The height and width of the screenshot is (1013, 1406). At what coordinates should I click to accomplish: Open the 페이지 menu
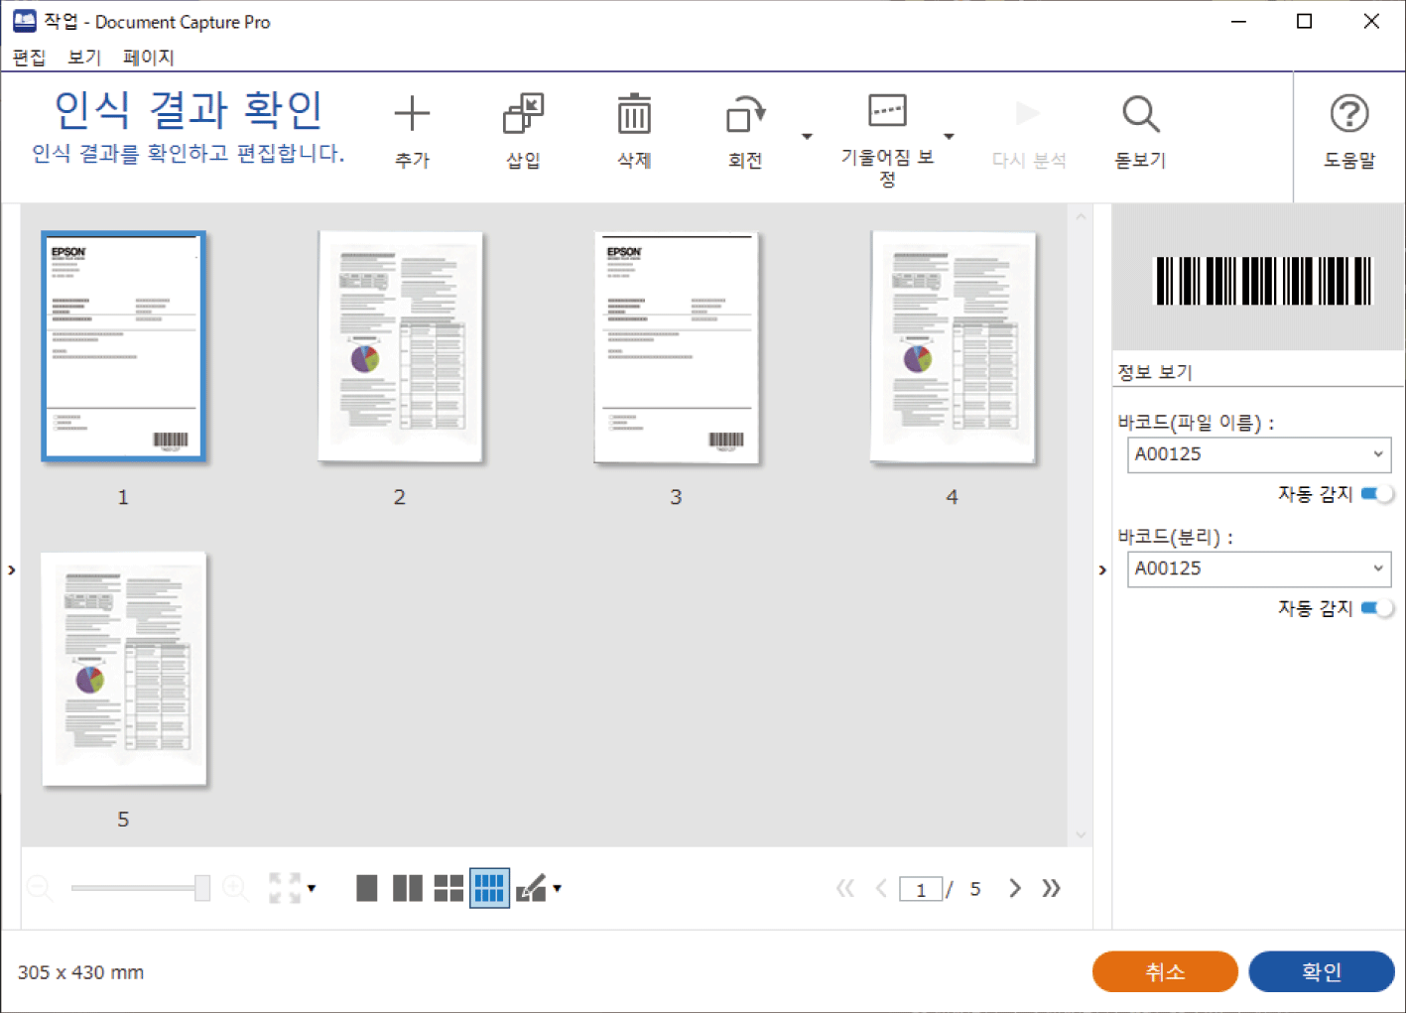point(149,58)
